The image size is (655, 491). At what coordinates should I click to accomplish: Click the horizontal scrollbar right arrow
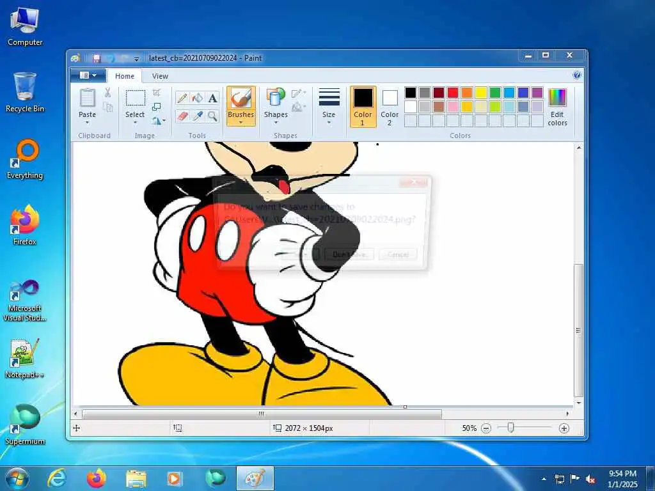[x=568, y=414]
